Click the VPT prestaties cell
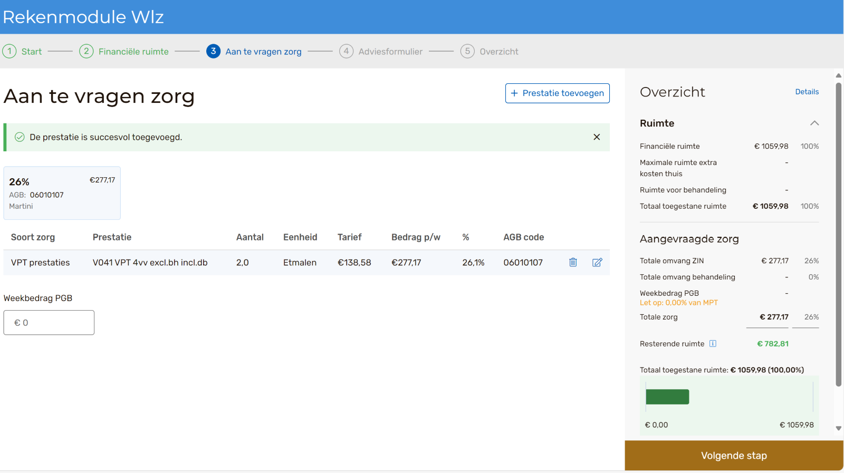 click(x=41, y=263)
